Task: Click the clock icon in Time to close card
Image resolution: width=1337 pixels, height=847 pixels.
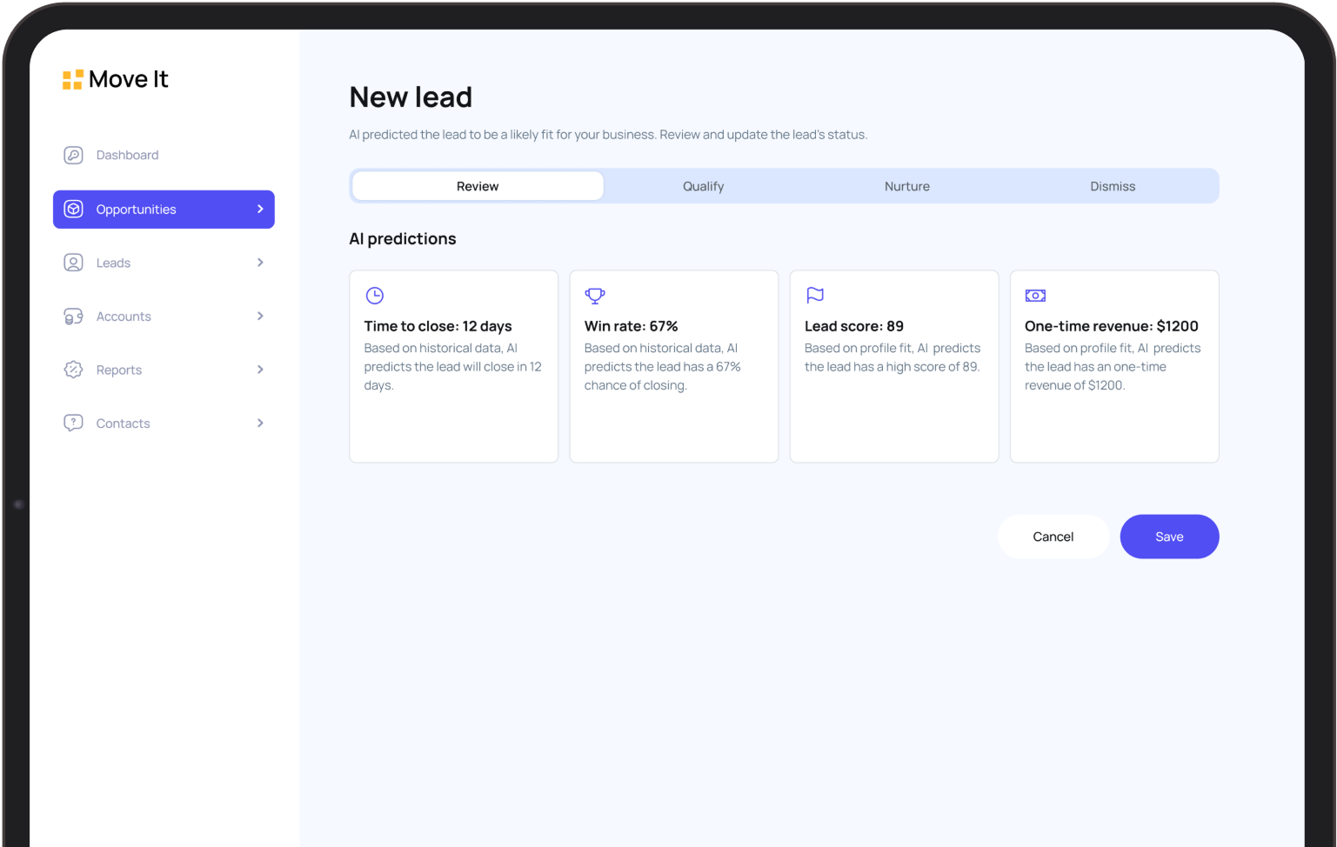Action: 375,296
